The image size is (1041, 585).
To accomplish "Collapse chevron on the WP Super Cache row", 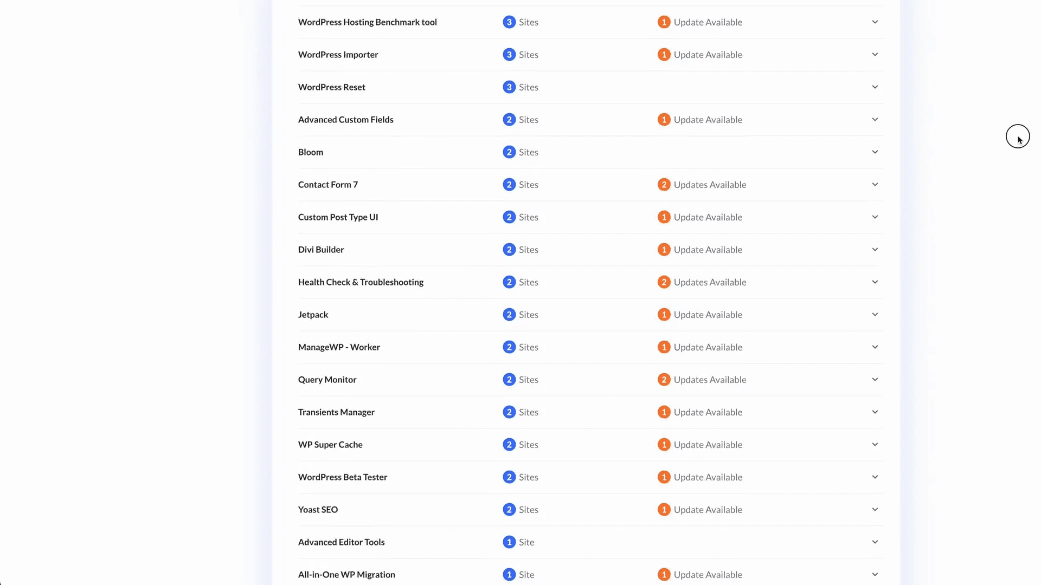I will click(875, 444).
